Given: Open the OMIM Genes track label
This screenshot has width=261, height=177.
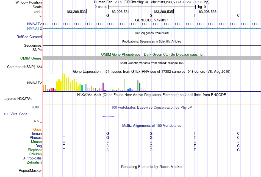Looking at the screenshot, I should 31,58.
